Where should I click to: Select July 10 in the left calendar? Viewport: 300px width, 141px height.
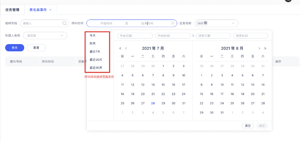tap(184, 75)
